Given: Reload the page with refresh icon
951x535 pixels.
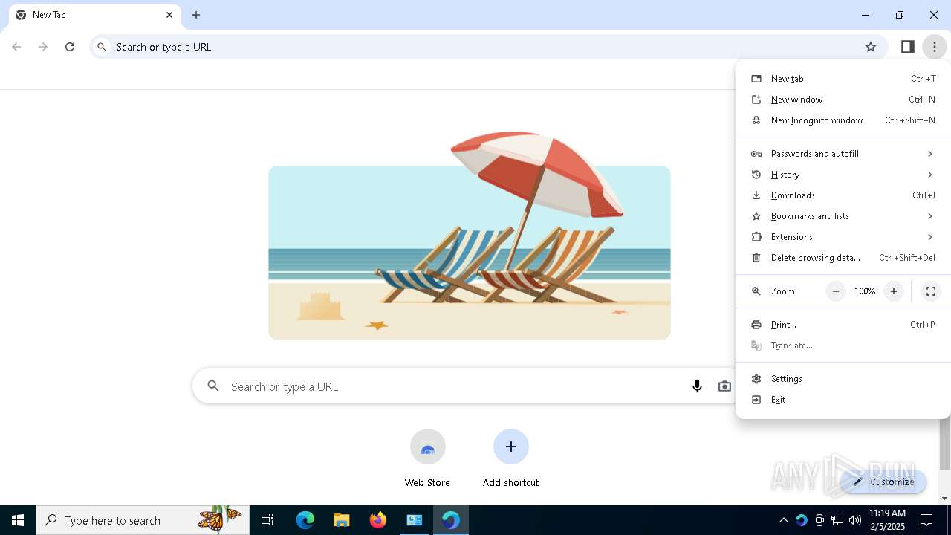Looking at the screenshot, I should [70, 47].
